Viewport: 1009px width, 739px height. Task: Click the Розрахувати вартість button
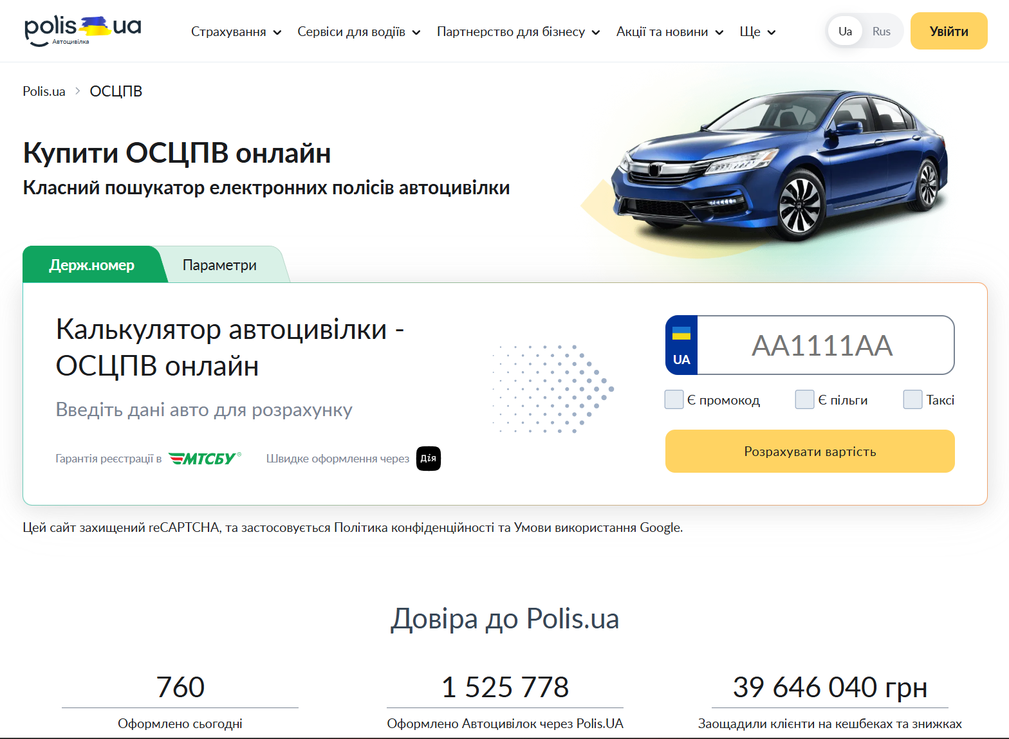point(810,452)
